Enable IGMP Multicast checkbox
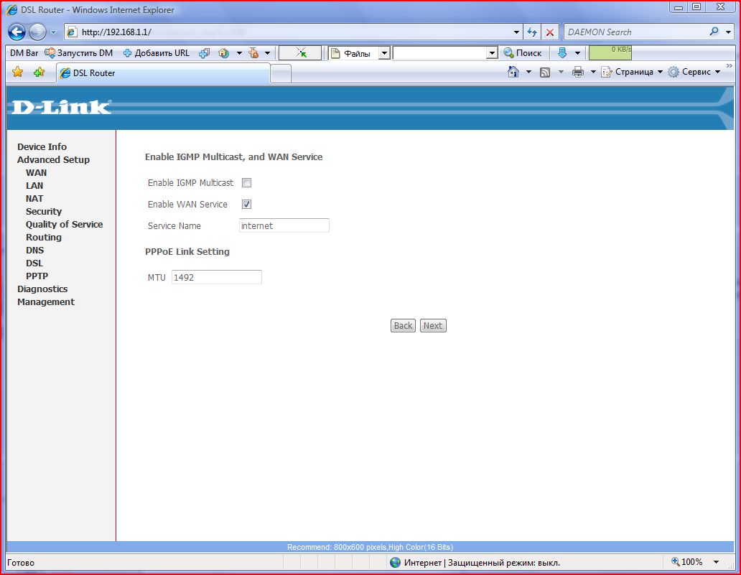741x575 pixels. [247, 183]
